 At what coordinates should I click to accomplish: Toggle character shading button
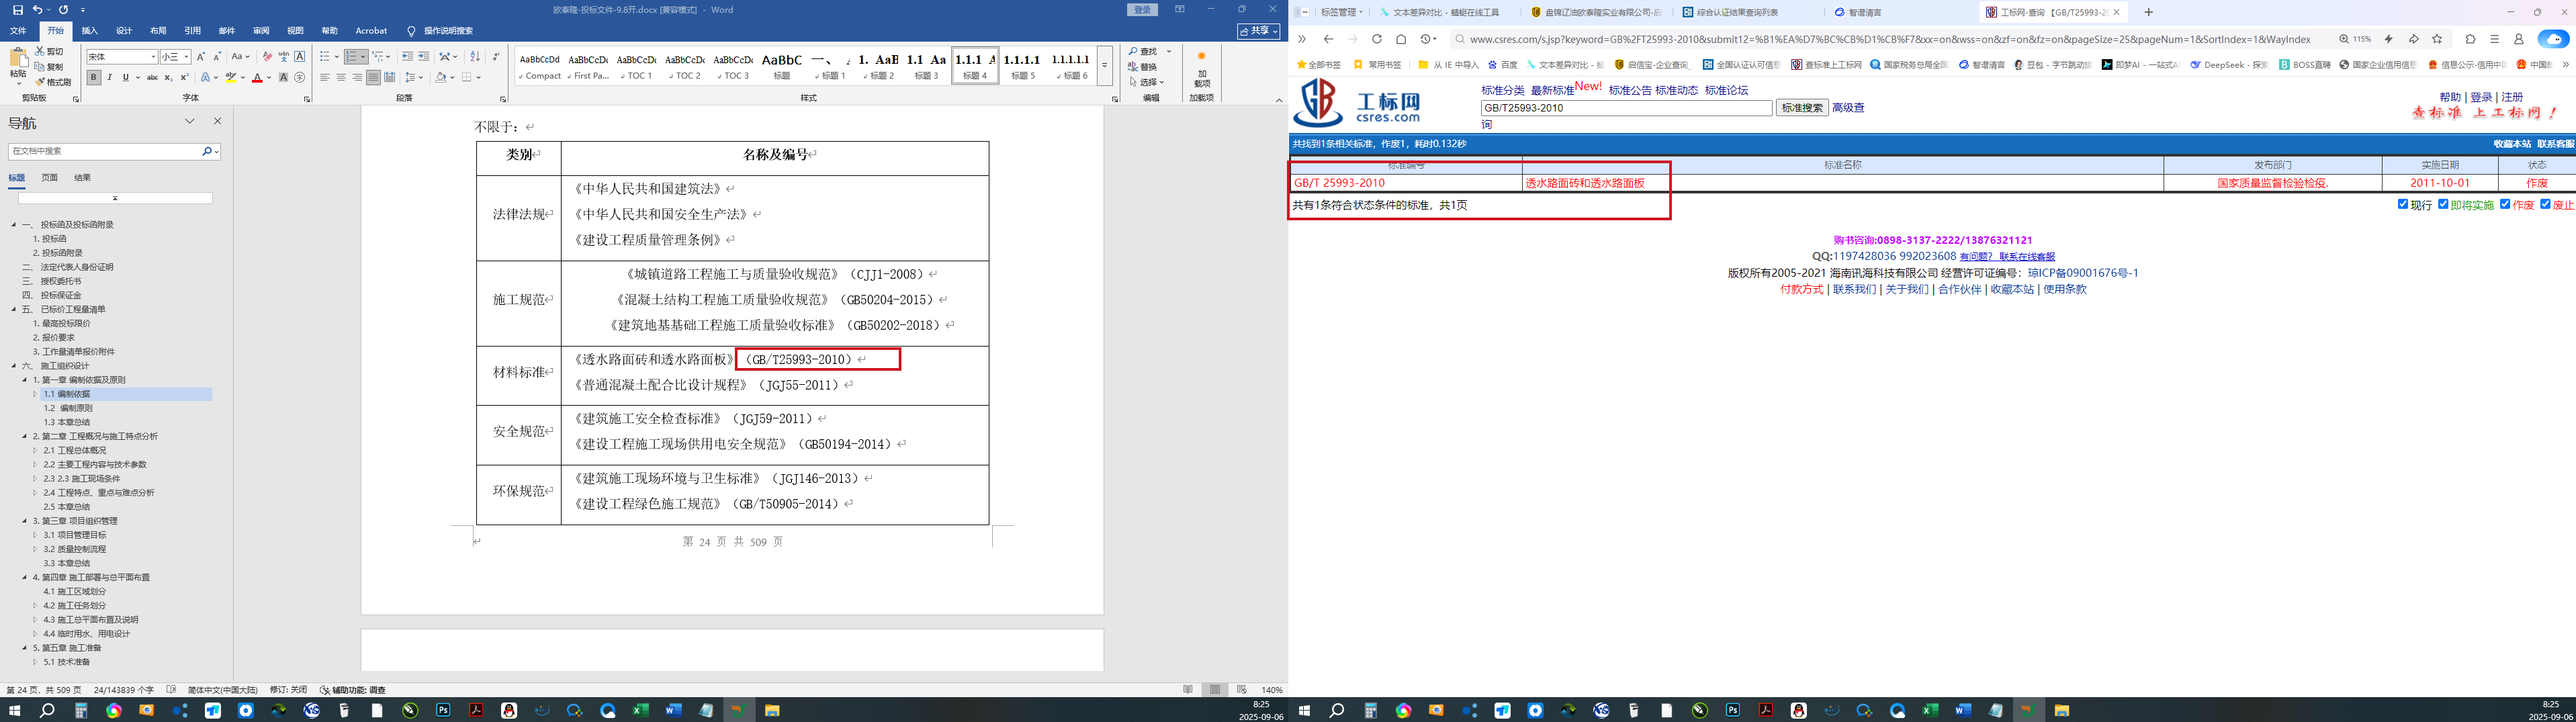tap(283, 77)
